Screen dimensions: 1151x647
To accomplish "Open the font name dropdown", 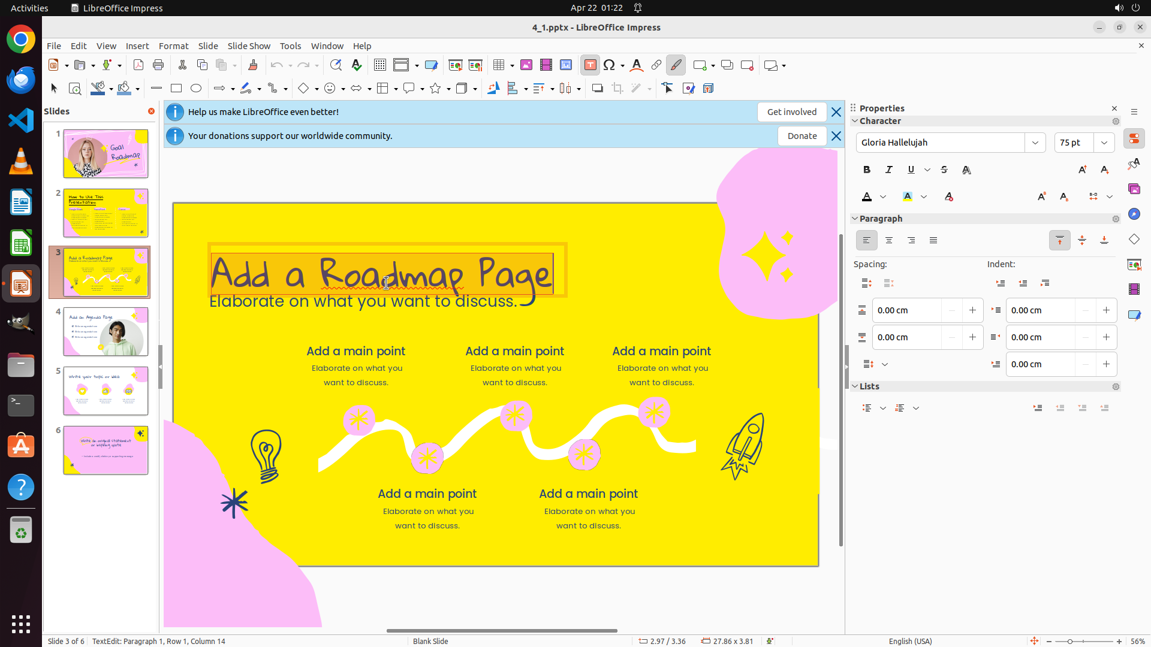I will [x=1035, y=143].
